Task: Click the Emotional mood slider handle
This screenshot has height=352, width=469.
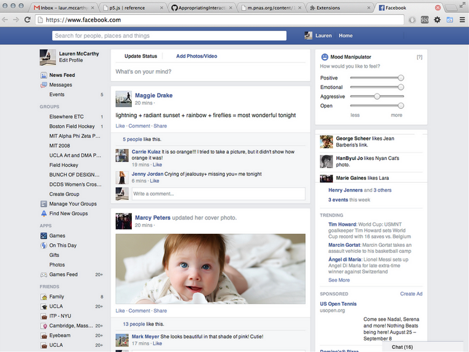Action: [x=401, y=87]
